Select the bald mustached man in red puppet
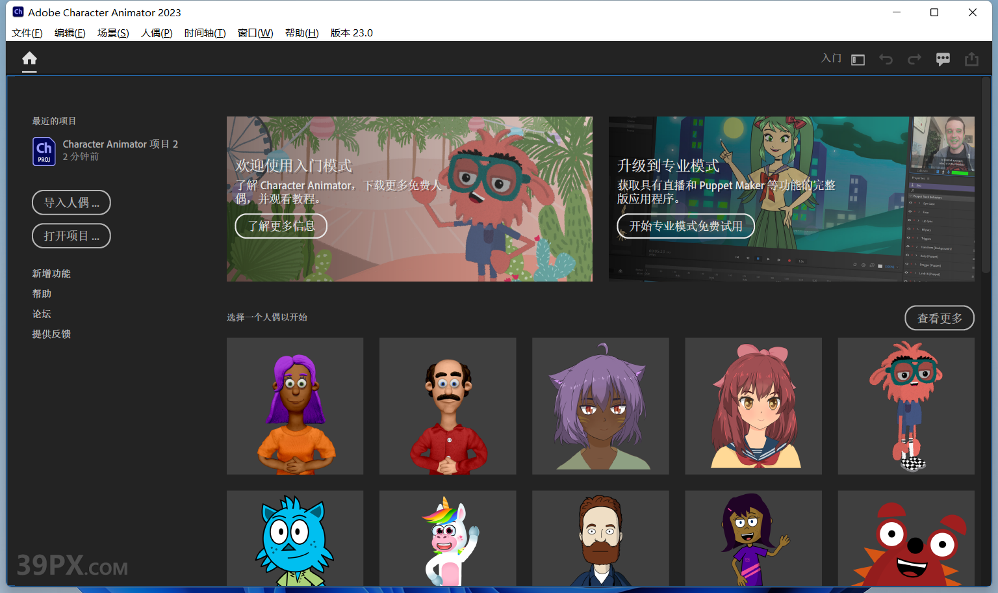 click(x=448, y=406)
